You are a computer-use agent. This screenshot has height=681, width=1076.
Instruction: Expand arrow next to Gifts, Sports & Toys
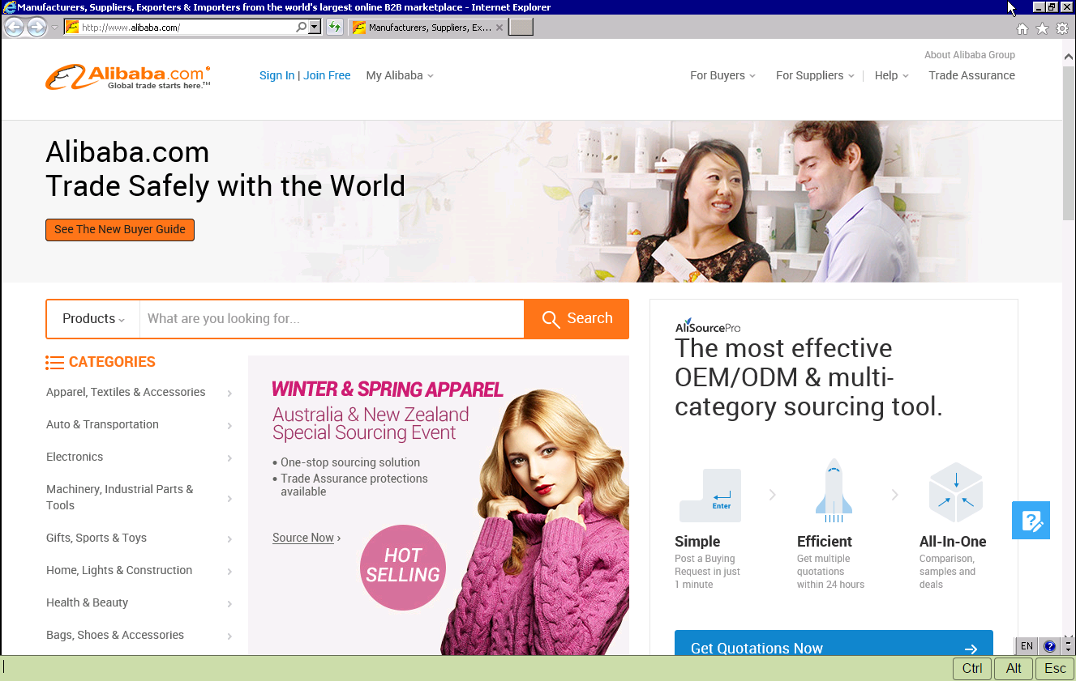229,539
